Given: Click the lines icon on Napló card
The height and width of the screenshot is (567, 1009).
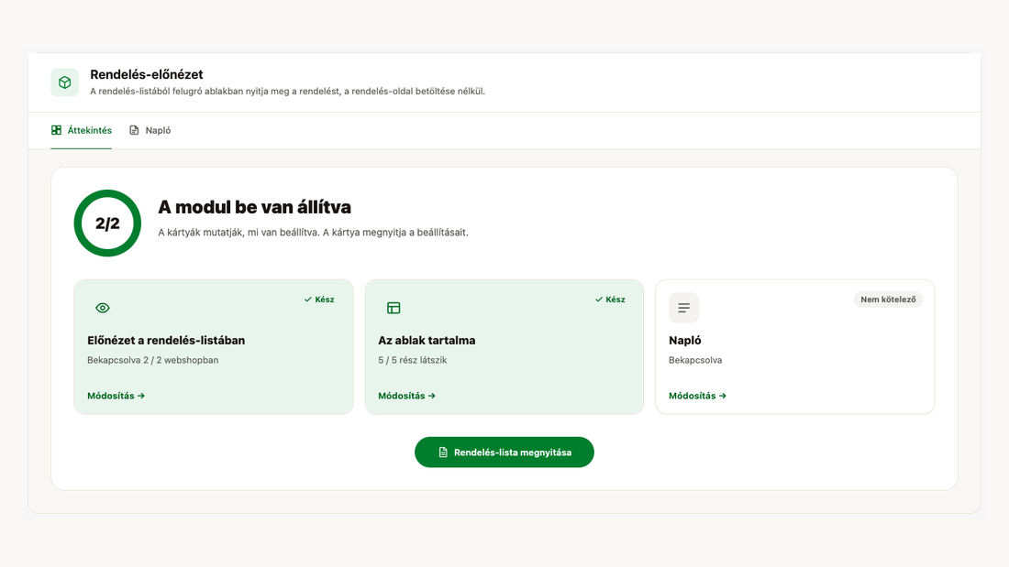Looking at the screenshot, I should pos(683,308).
